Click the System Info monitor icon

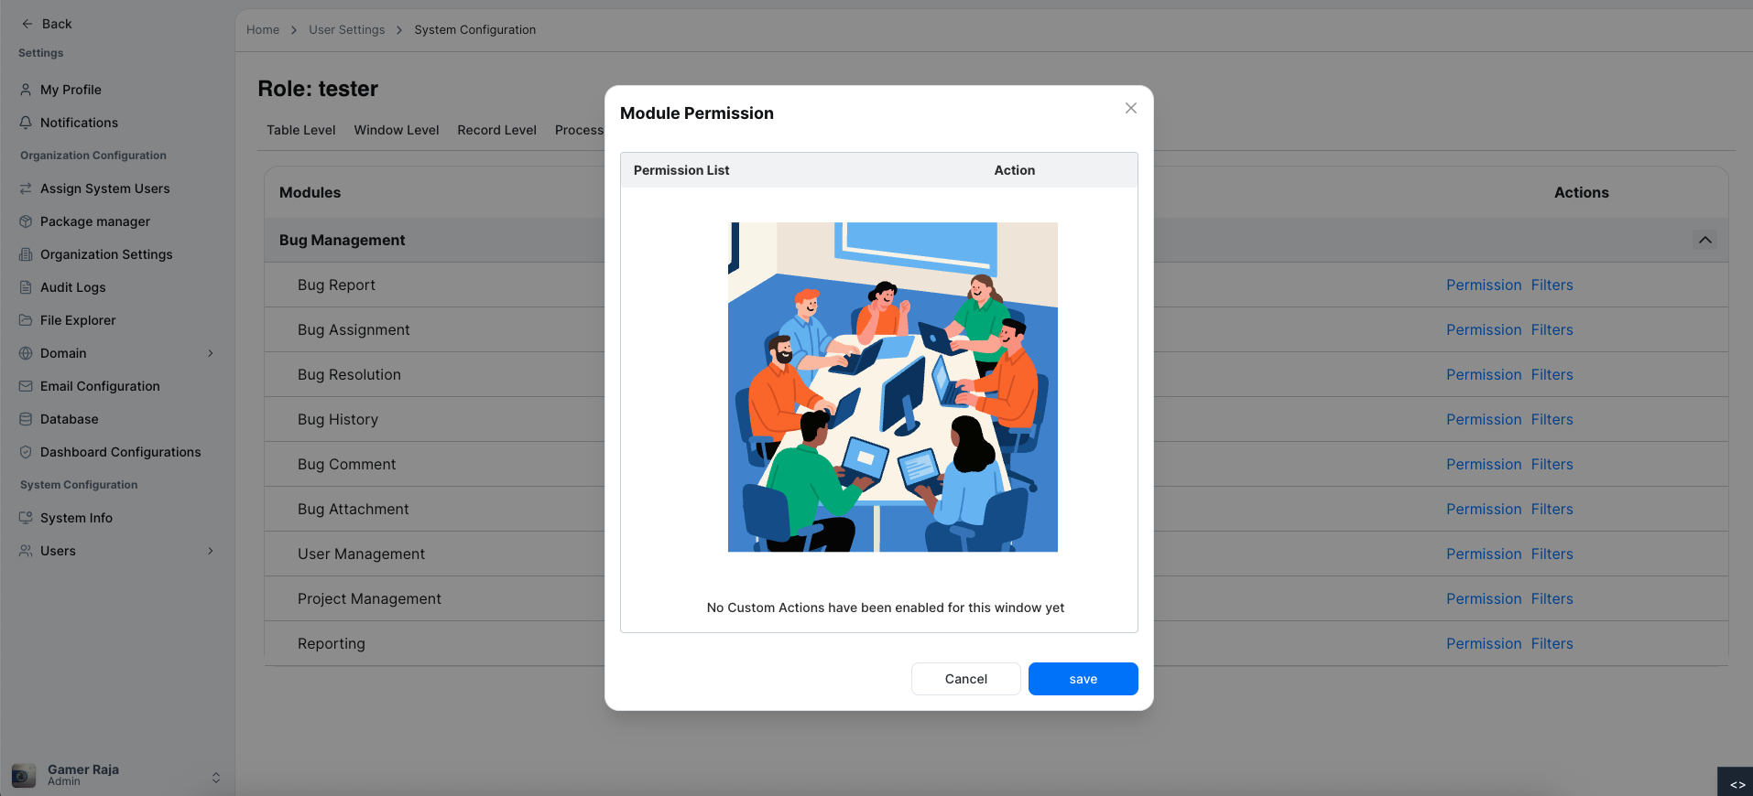coord(26,518)
